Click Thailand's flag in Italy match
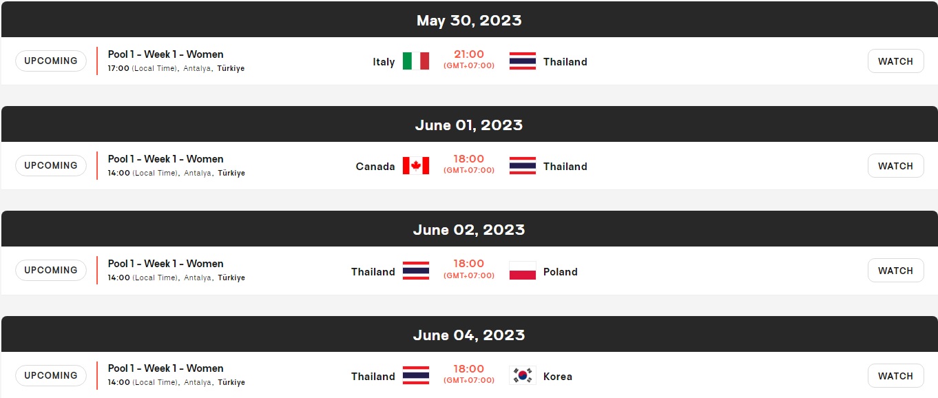 [x=523, y=61]
